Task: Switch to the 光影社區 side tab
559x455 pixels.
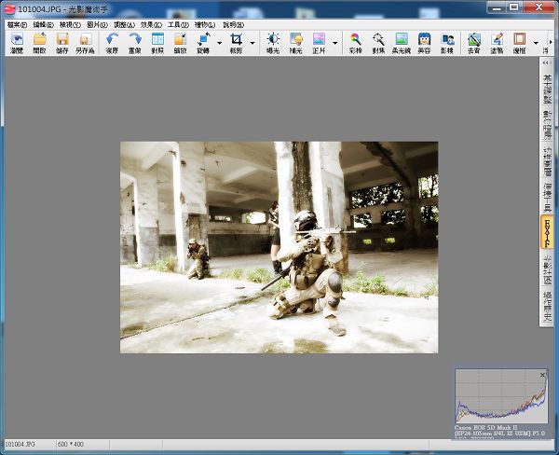Action: (x=547, y=269)
